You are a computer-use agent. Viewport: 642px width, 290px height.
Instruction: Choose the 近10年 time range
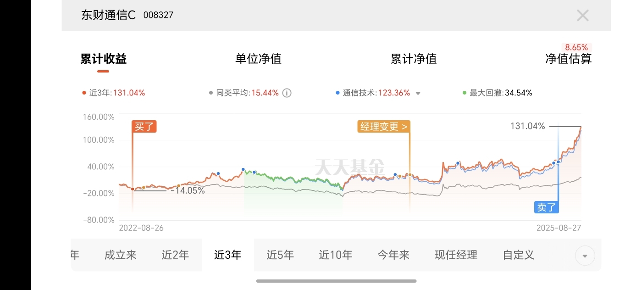[336, 255]
